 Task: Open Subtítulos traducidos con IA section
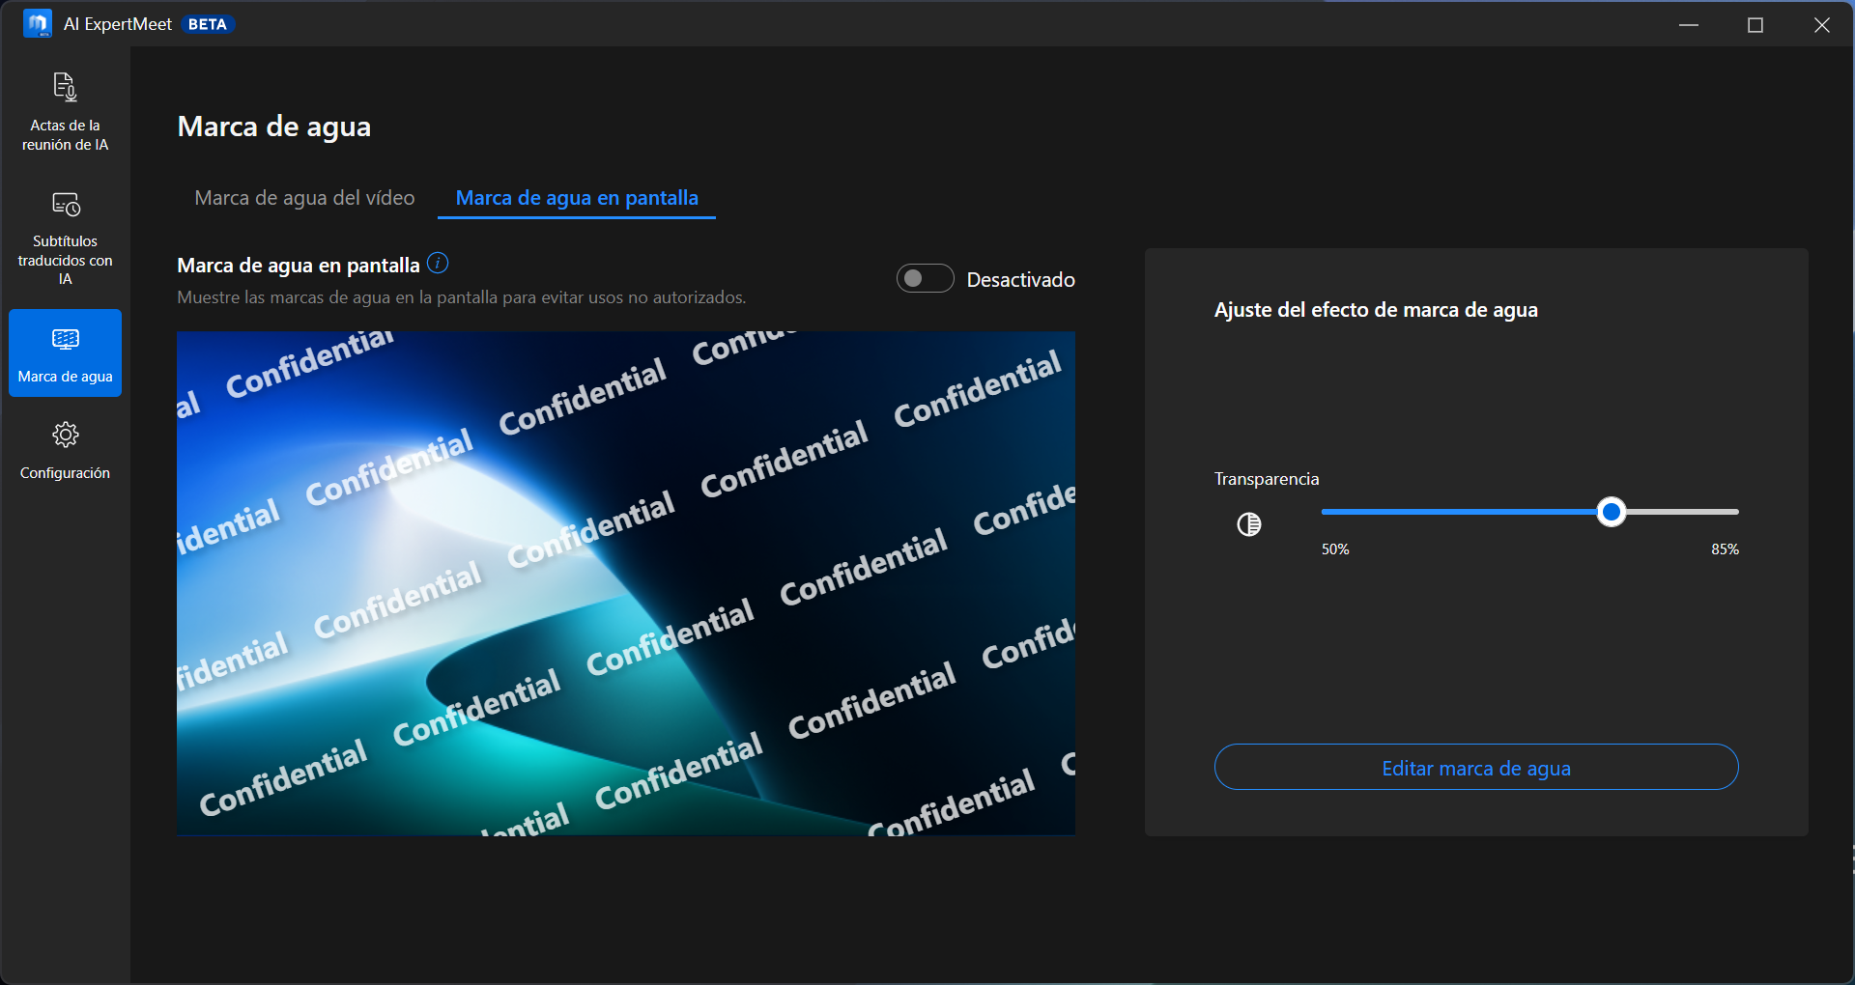(x=65, y=238)
